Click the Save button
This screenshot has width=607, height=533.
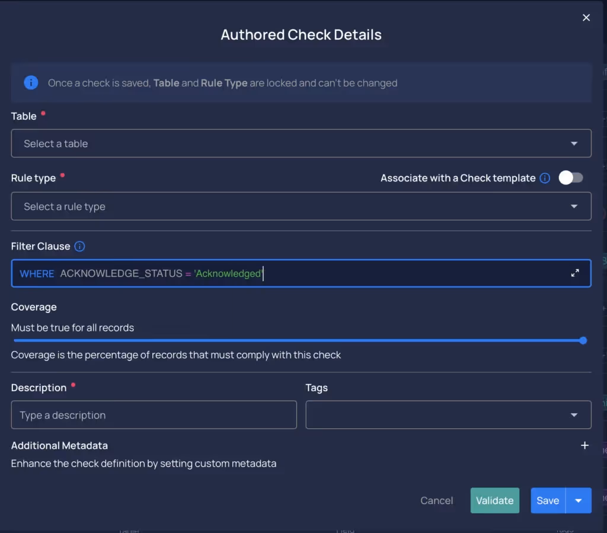tap(548, 500)
